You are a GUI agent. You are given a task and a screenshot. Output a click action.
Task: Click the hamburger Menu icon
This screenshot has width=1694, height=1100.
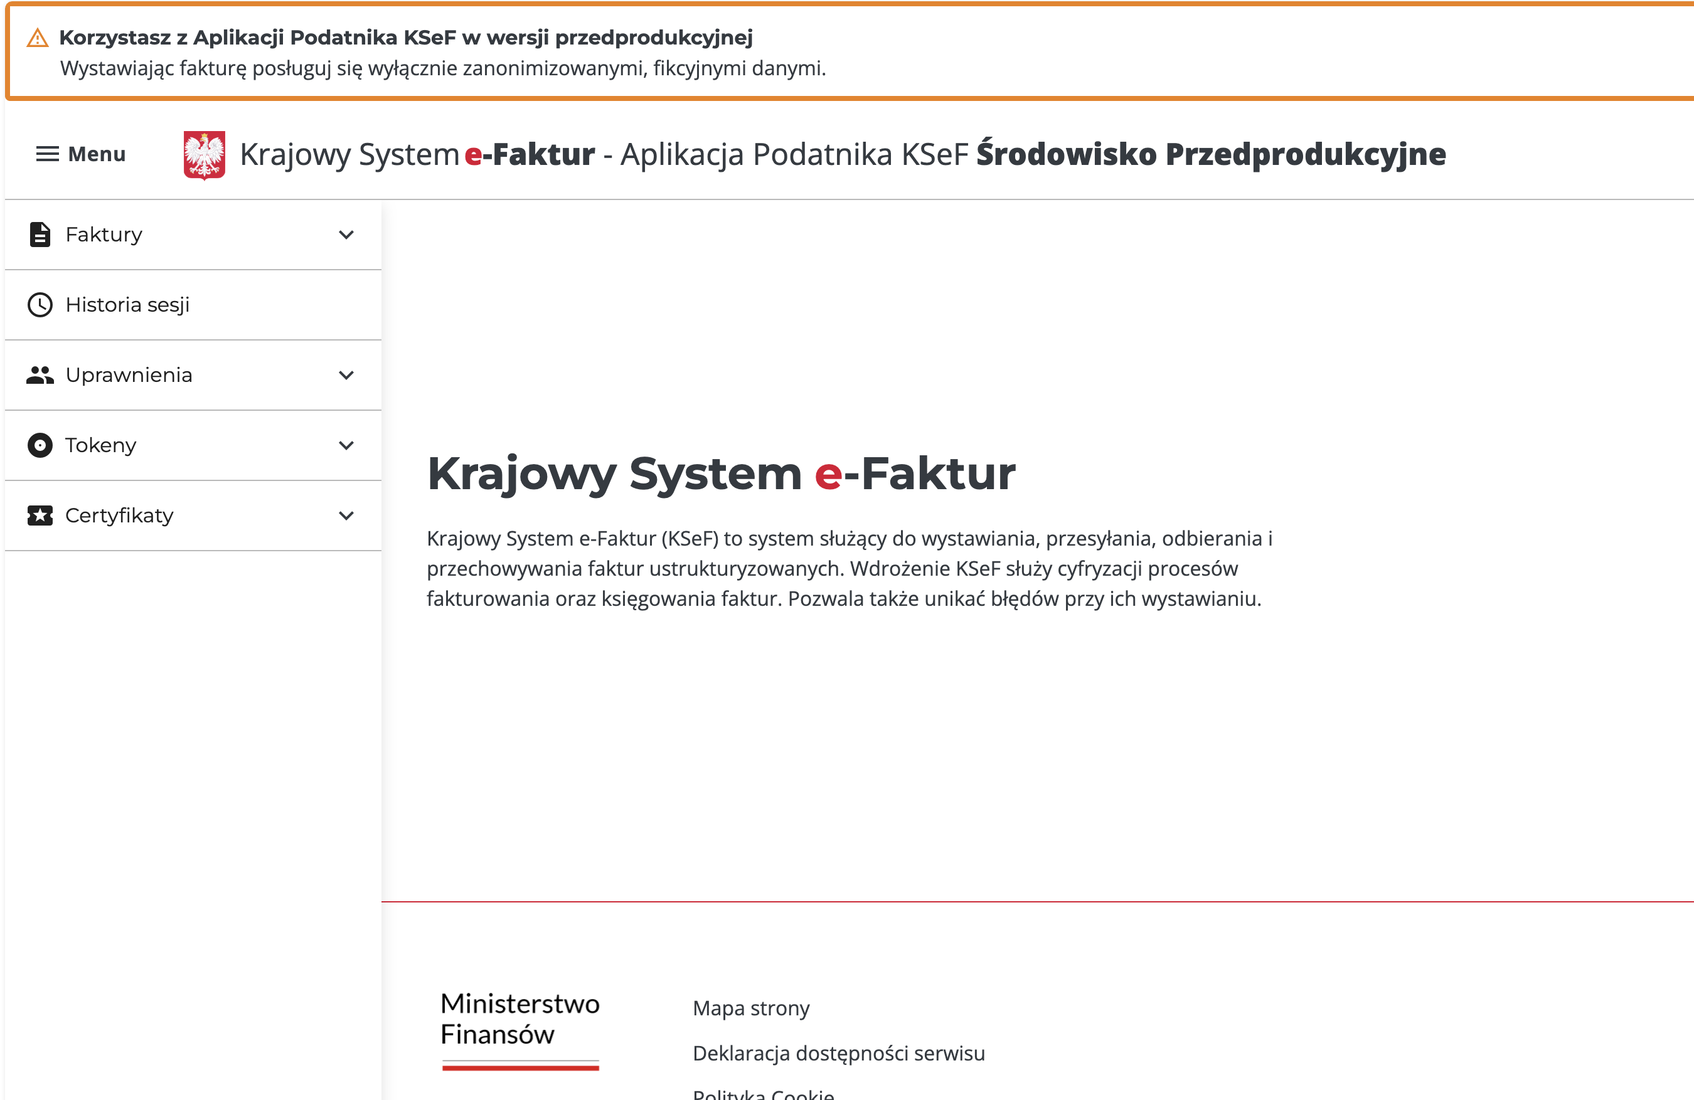tap(47, 154)
